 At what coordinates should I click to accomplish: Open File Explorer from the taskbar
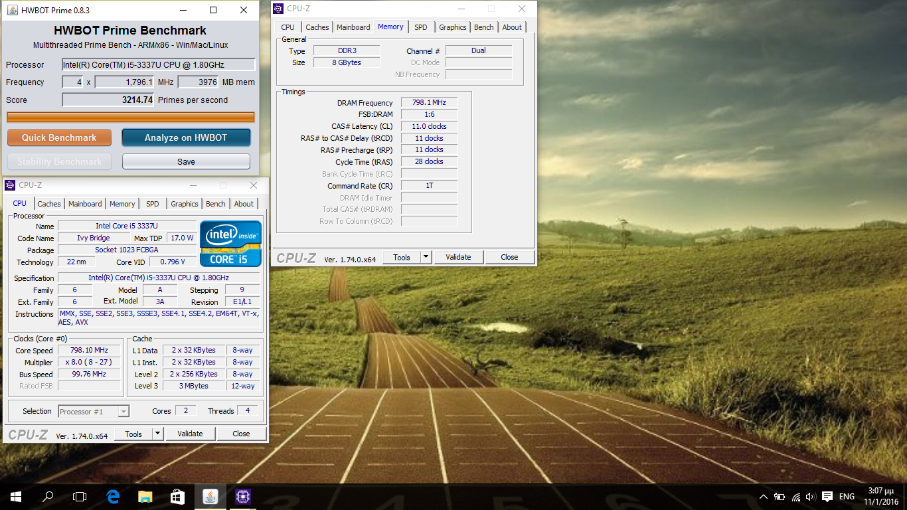[145, 496]
